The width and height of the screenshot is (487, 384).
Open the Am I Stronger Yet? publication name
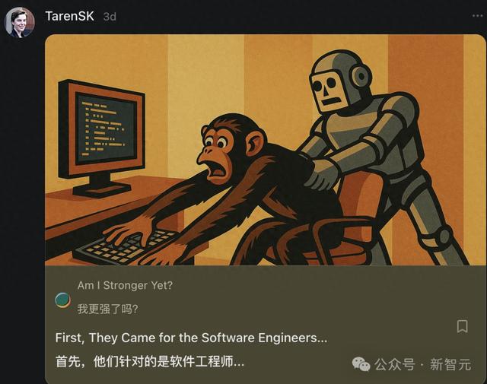125,285
